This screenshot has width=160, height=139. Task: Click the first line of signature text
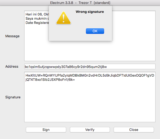[90, 76]
